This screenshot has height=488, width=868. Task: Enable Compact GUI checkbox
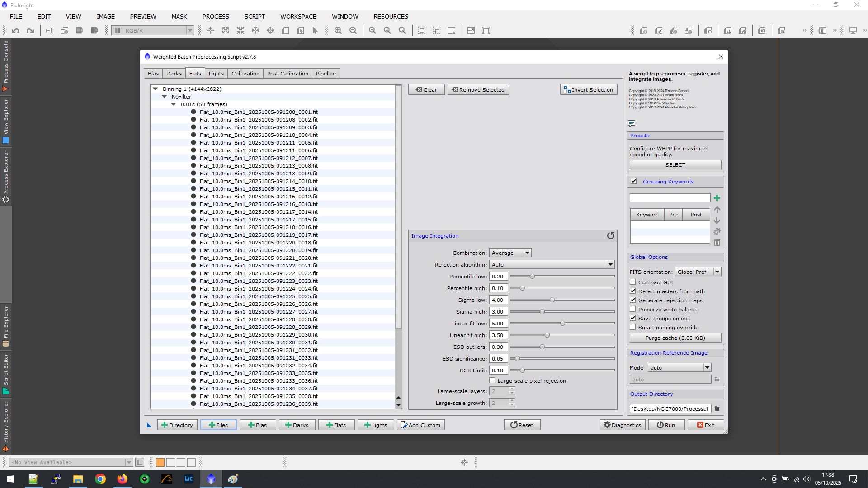[x=633, y=282]
